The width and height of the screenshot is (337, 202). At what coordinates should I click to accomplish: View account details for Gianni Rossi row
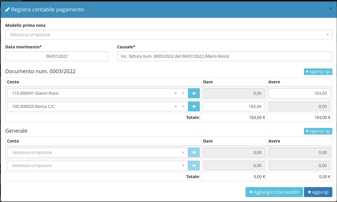(x=194, y=94)
